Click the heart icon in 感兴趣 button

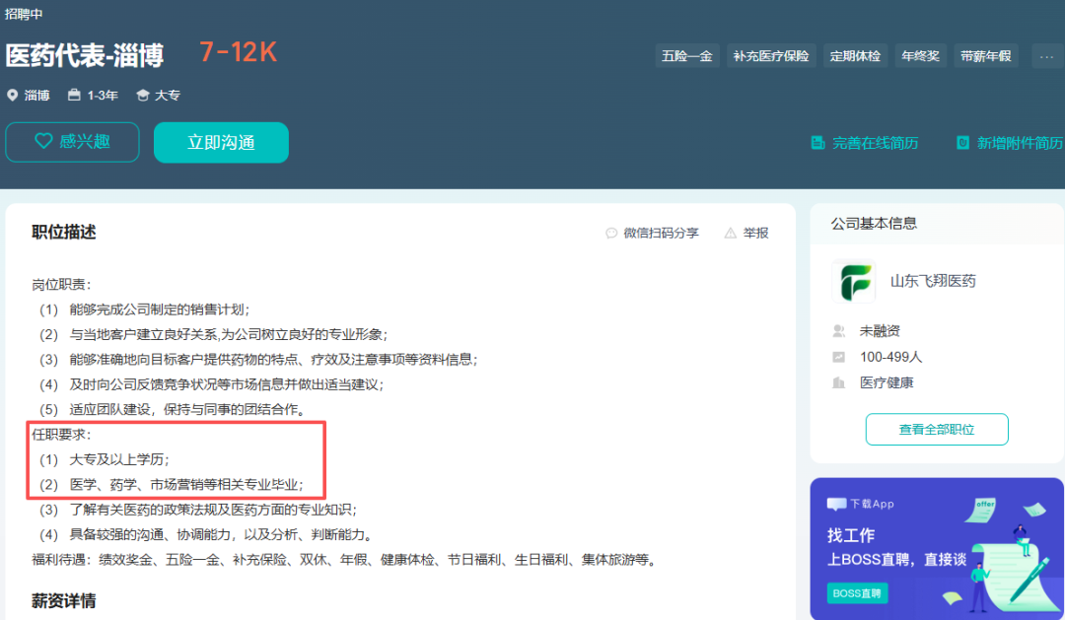pos(43,141)
